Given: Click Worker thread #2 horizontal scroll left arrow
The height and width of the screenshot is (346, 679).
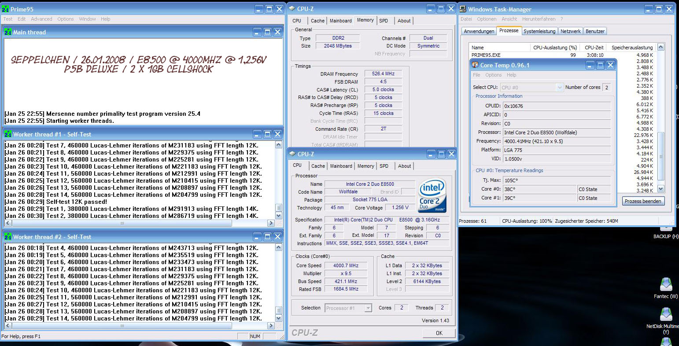Looking at the screenshot, I should [7, 326].
